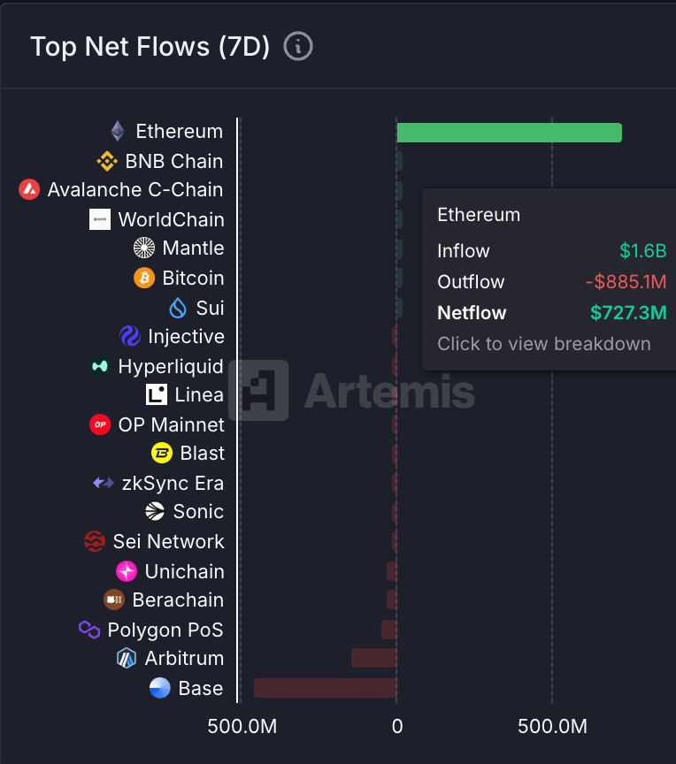The image size is (676, 764).
Task: Click the Injective swirl icon
Action: (x=130, y=336)
